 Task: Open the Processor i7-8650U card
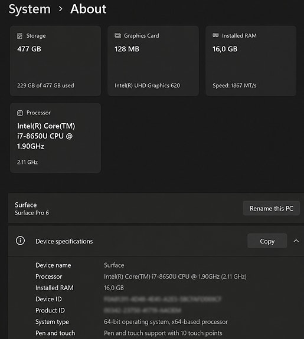55,138
